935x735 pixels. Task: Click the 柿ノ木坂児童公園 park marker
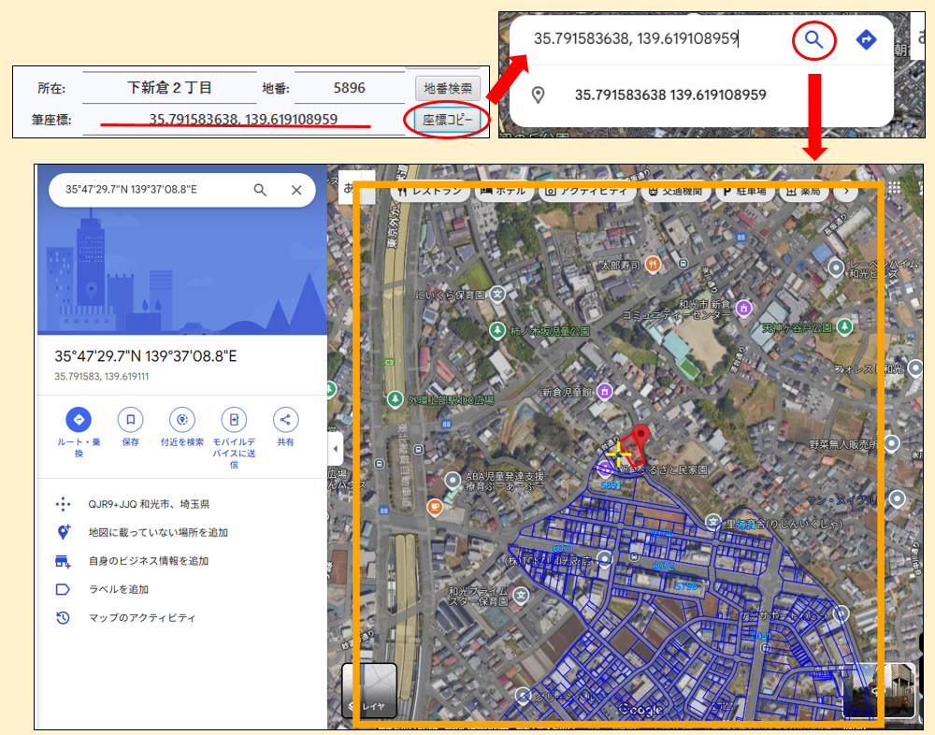tap(497, 330)
